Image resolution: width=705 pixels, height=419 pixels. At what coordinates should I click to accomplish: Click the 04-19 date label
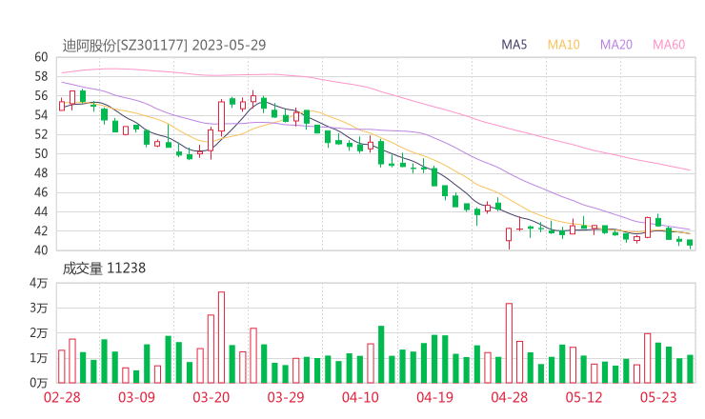pyautogui.click(x=434, y=397)
